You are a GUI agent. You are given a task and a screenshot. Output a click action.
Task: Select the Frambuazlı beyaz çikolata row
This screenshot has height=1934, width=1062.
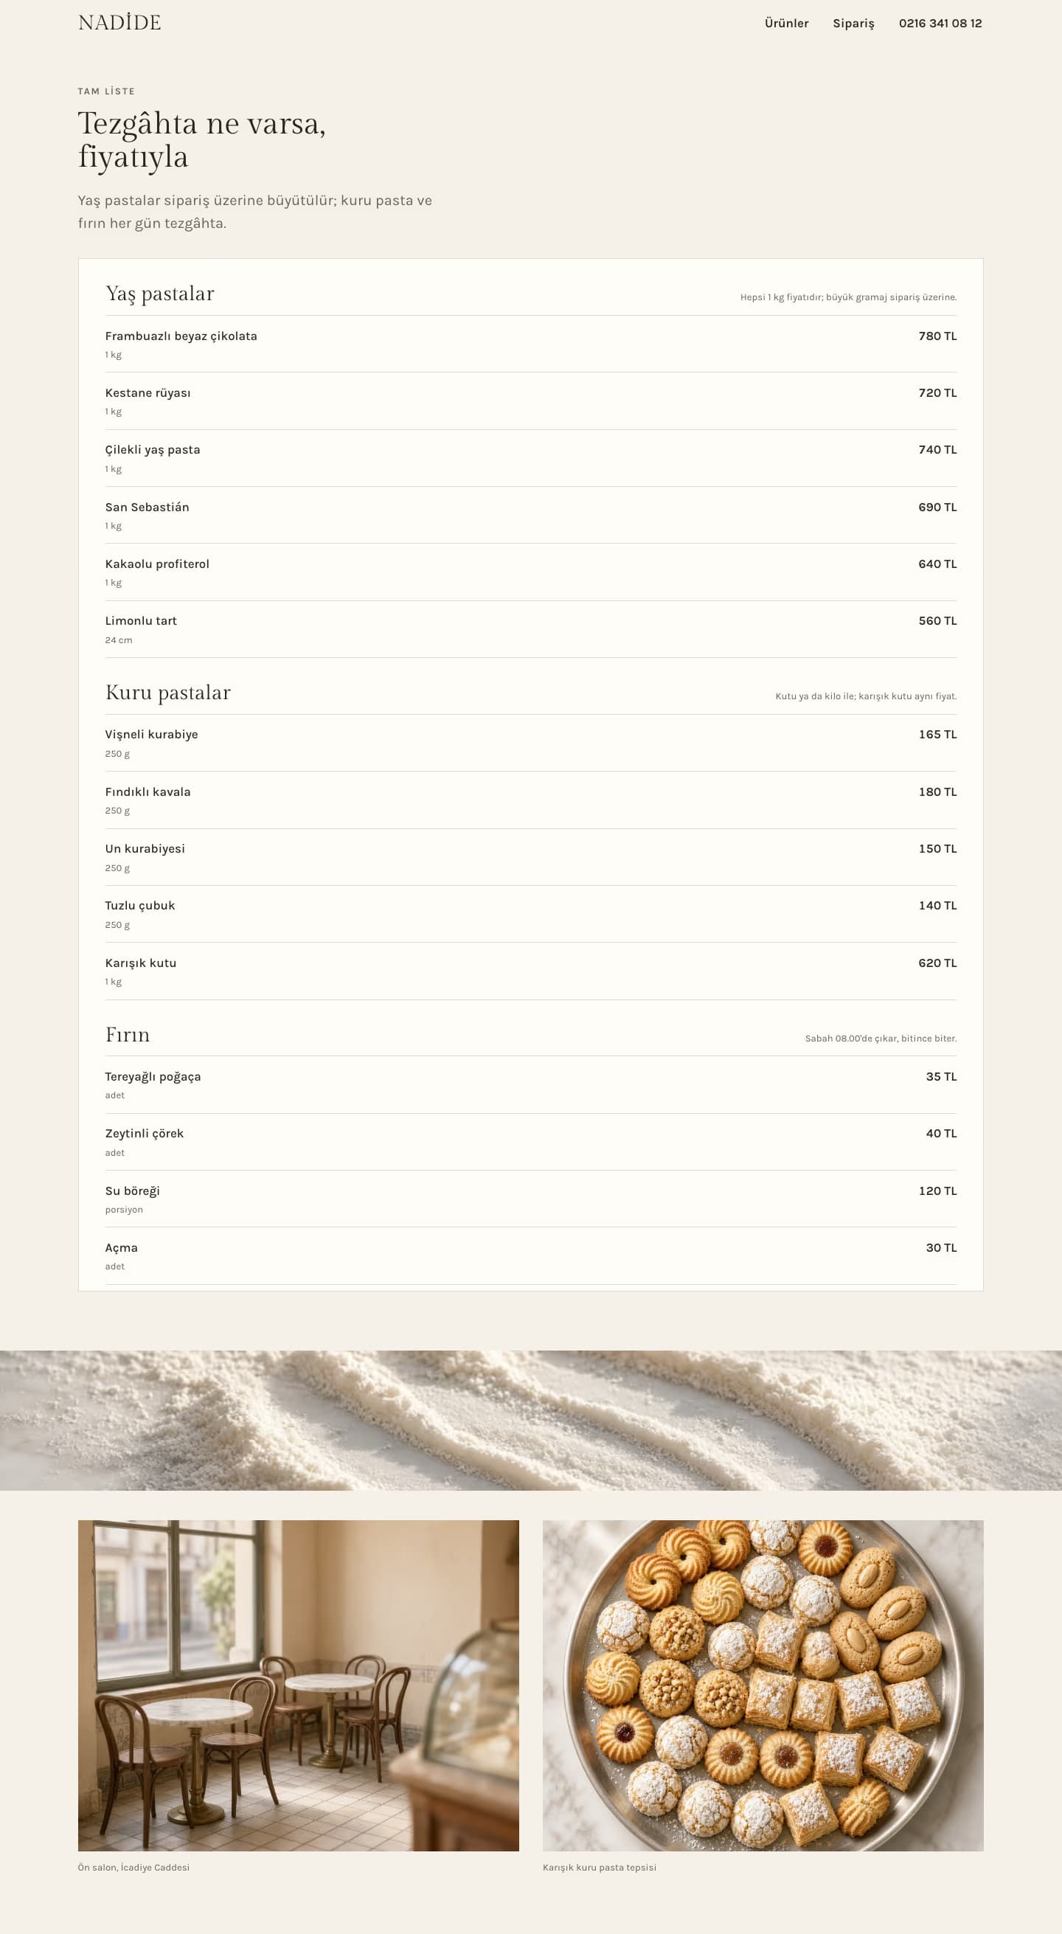click(530, 344)
